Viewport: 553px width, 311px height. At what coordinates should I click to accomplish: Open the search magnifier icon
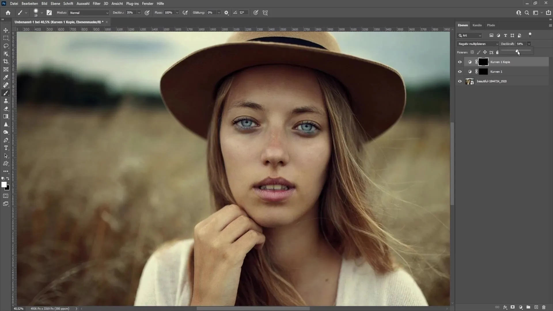(527, 13)
